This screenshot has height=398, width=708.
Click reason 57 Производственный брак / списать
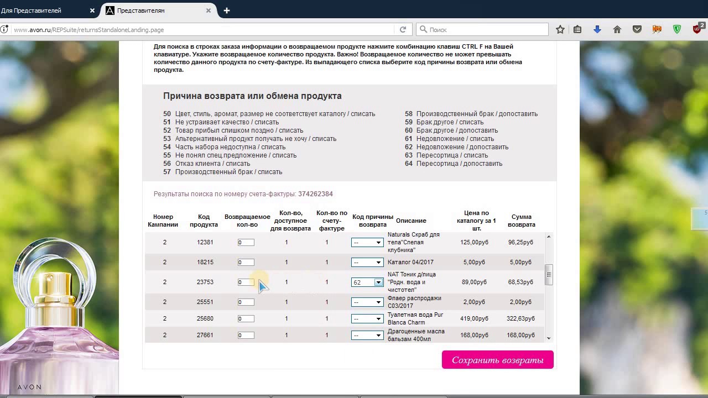[x=222, y=172]
